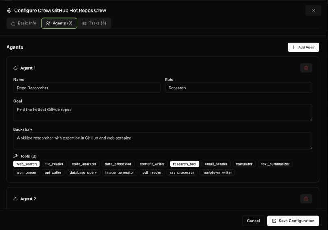Screen dimensions: 328x230
Task: Enable the content_writer tool
Action: pyautogui.click(x=152, y=164)
